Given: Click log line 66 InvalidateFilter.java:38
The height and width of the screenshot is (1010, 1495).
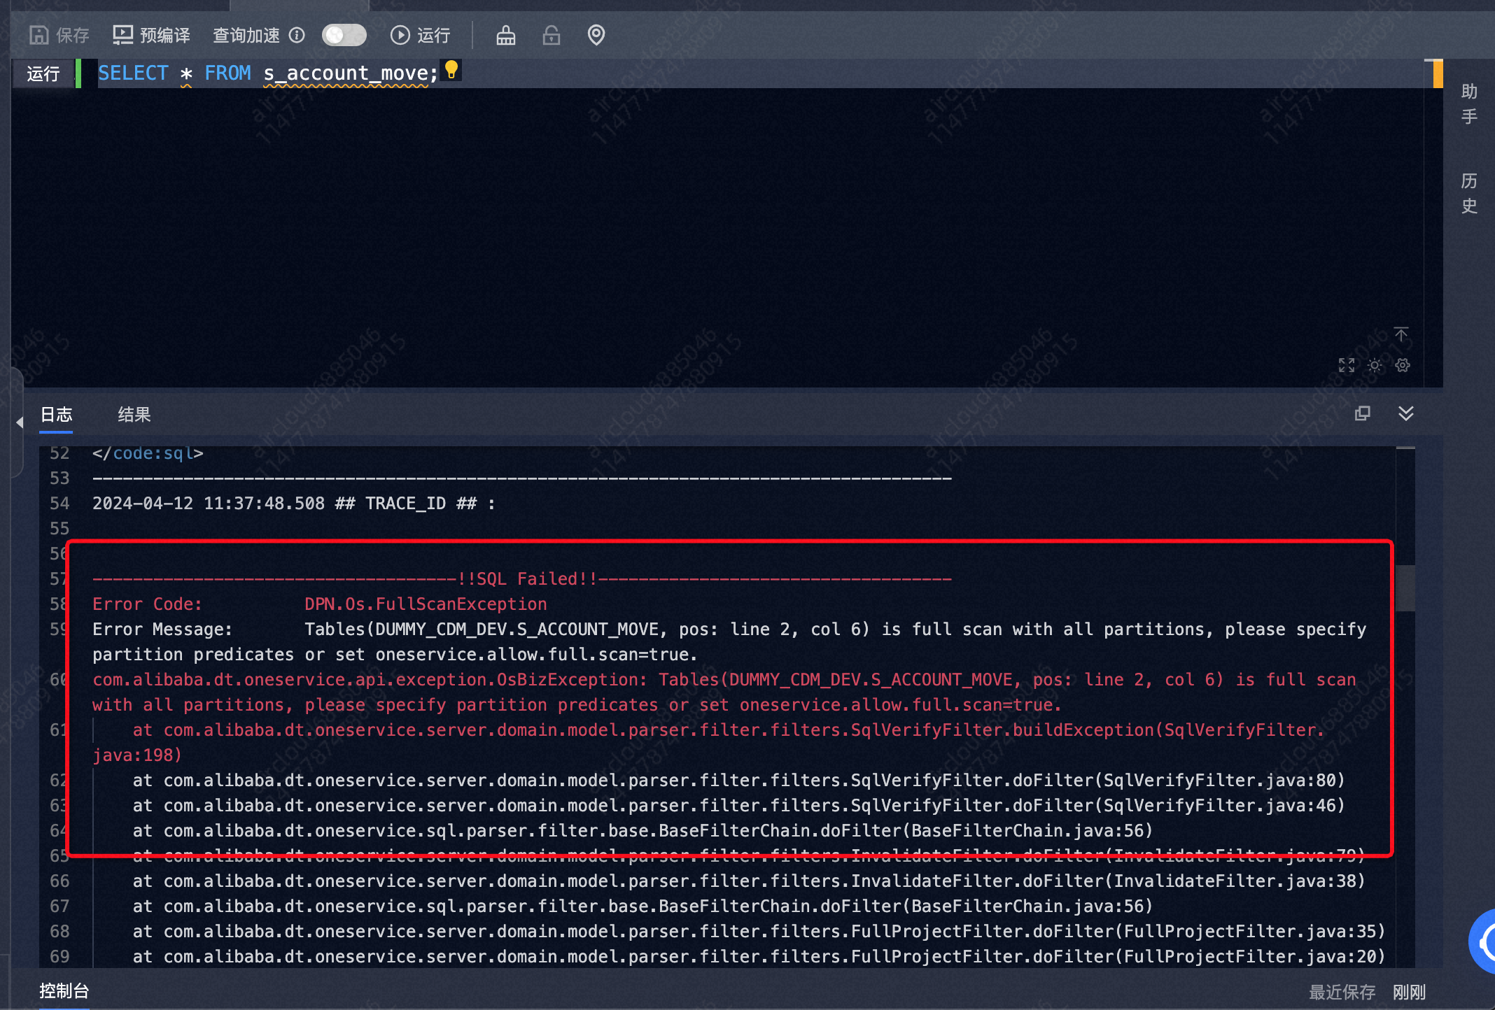Looking at the screenshot, I should [x=749, y=881].
